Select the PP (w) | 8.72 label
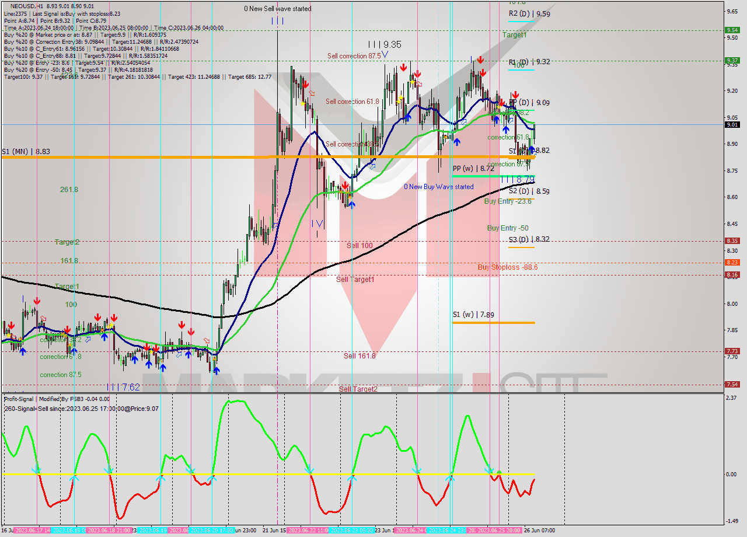The height and width of the screenshot is (537, 747). [473, 168]
